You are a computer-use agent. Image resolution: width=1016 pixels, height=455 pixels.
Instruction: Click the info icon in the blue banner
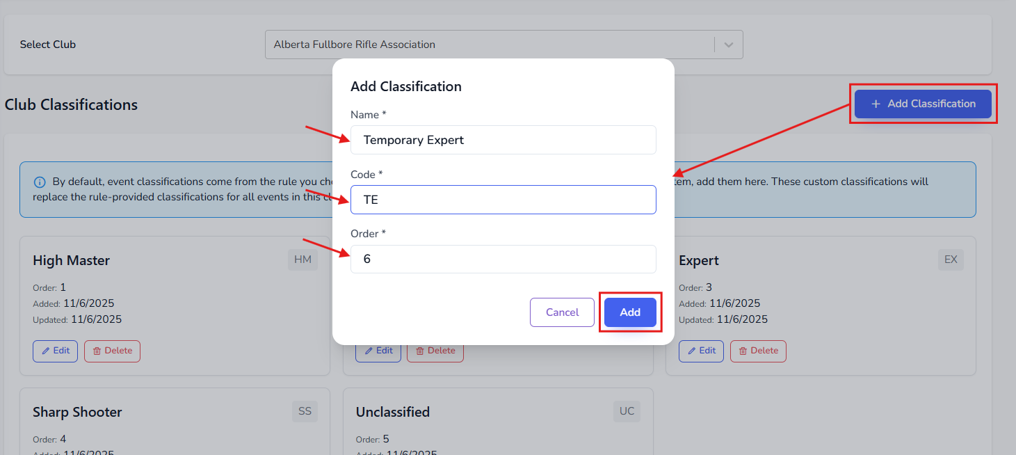tap(40, 182)
